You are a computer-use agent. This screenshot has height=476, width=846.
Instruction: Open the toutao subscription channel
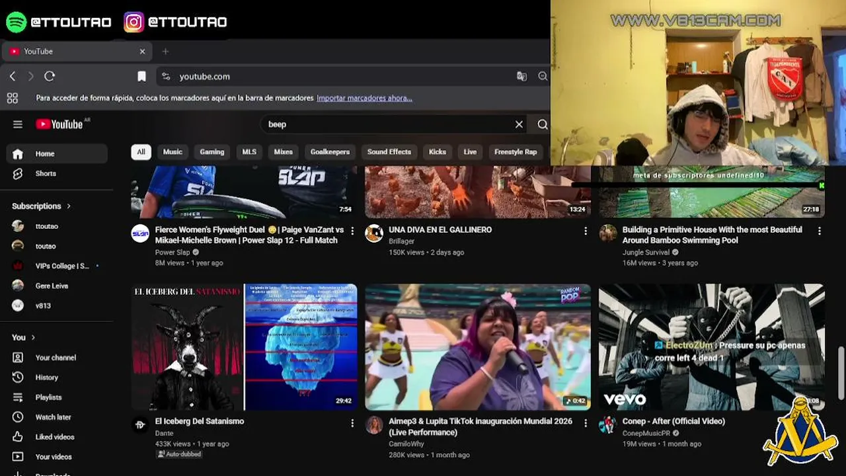(x=57, y=246)
